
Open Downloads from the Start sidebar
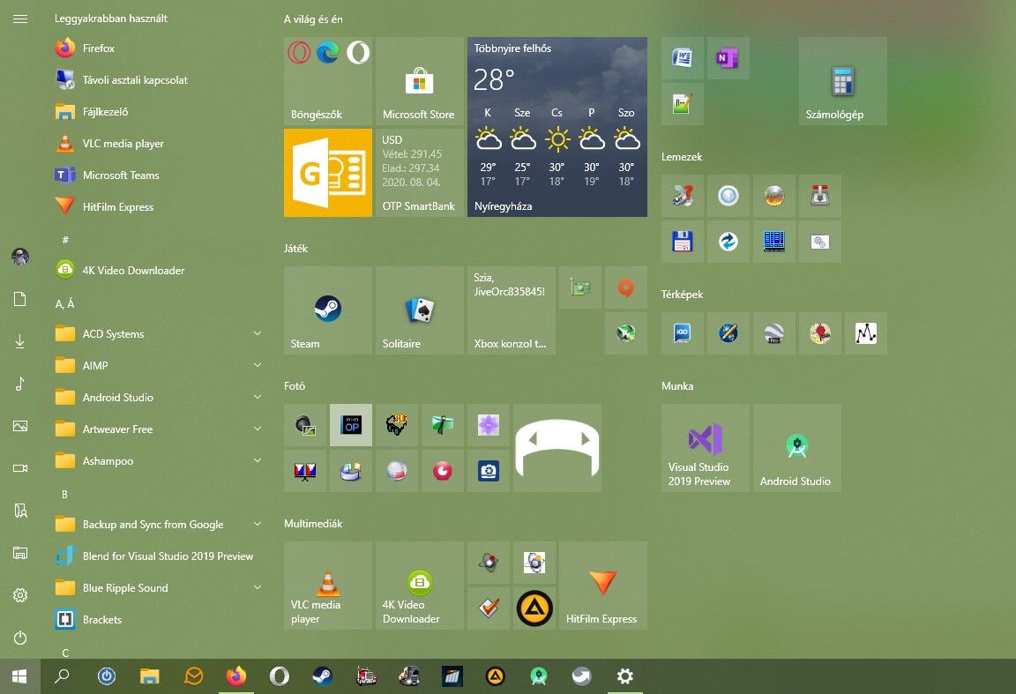(20, 341)
